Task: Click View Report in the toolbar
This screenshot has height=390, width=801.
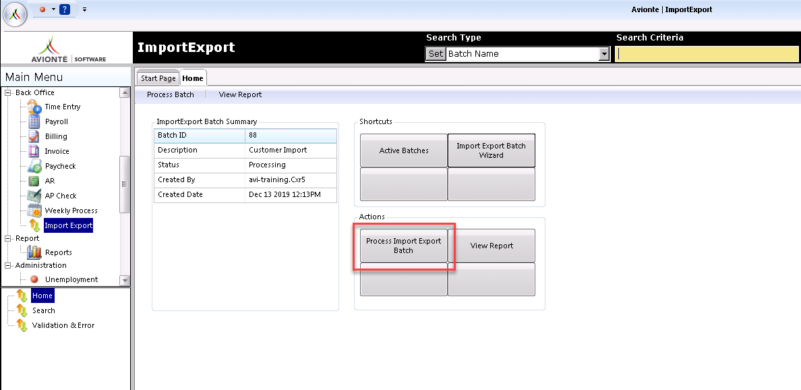Action: (240, 94)
